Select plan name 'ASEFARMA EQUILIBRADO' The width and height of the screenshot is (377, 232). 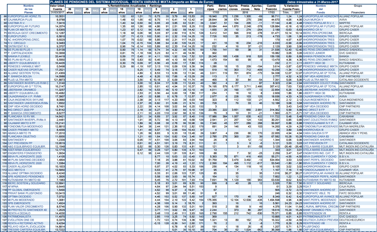pos(24,150)
